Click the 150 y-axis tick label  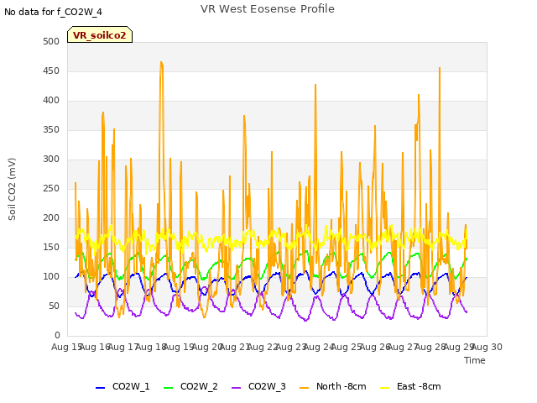click(51, 247)
